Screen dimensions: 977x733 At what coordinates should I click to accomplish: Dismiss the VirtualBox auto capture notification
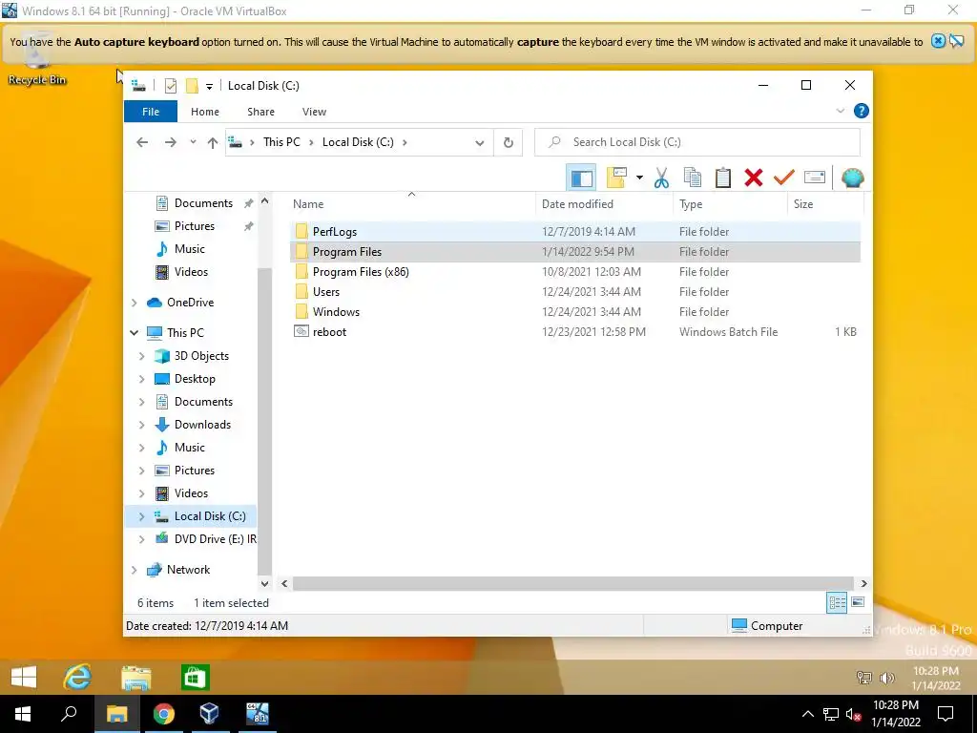[938, 42]
